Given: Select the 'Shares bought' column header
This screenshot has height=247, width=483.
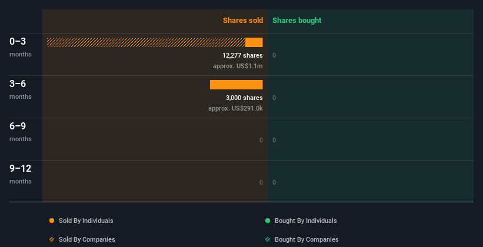Looking at the screenshot, I should 297,21.
